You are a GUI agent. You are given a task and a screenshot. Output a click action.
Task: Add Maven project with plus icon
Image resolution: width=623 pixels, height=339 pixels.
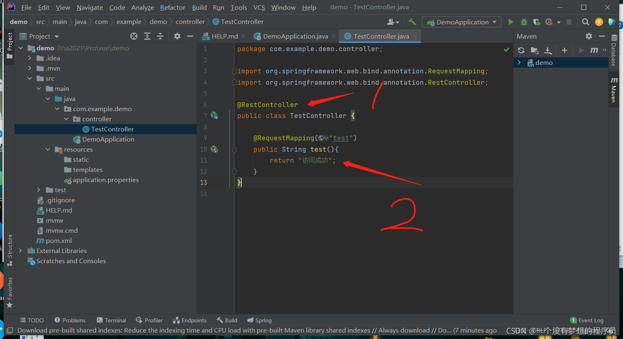point(564,50)
